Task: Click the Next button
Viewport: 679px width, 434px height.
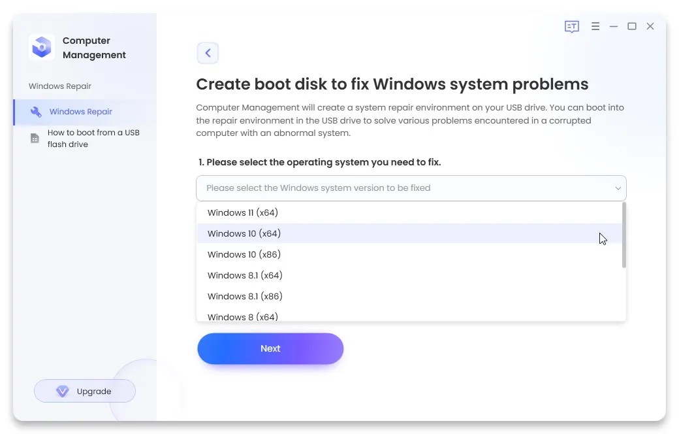Action: click(x=270, y=348)
